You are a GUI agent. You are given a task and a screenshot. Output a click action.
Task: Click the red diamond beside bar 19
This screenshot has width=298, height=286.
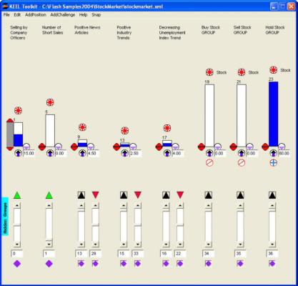click(x=202, y=147)
